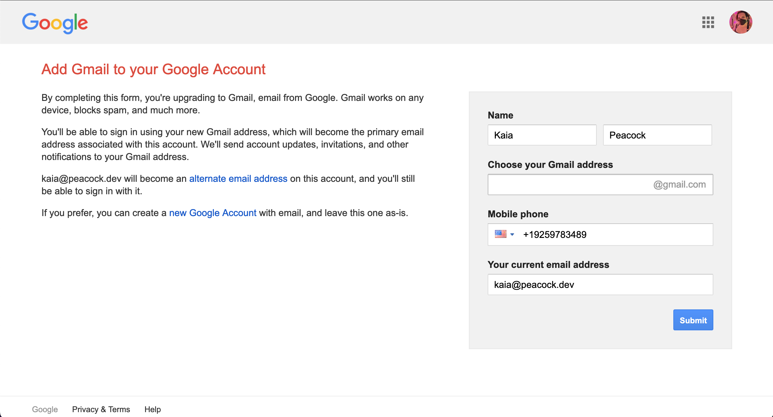Focus the Gmail address input field
Screen dimensions: 773x417
600,185
